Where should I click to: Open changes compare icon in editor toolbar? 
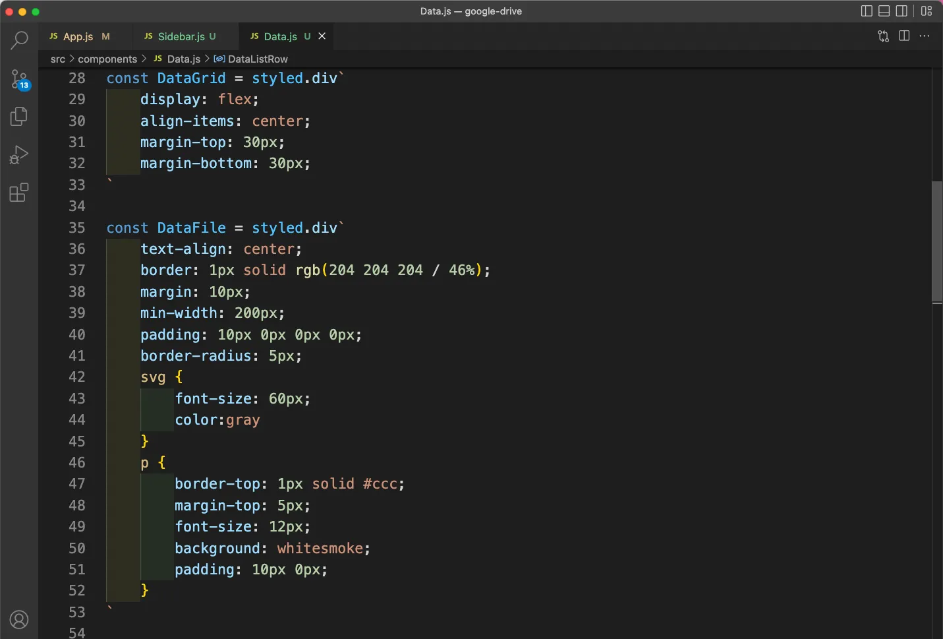pos(884,36)
